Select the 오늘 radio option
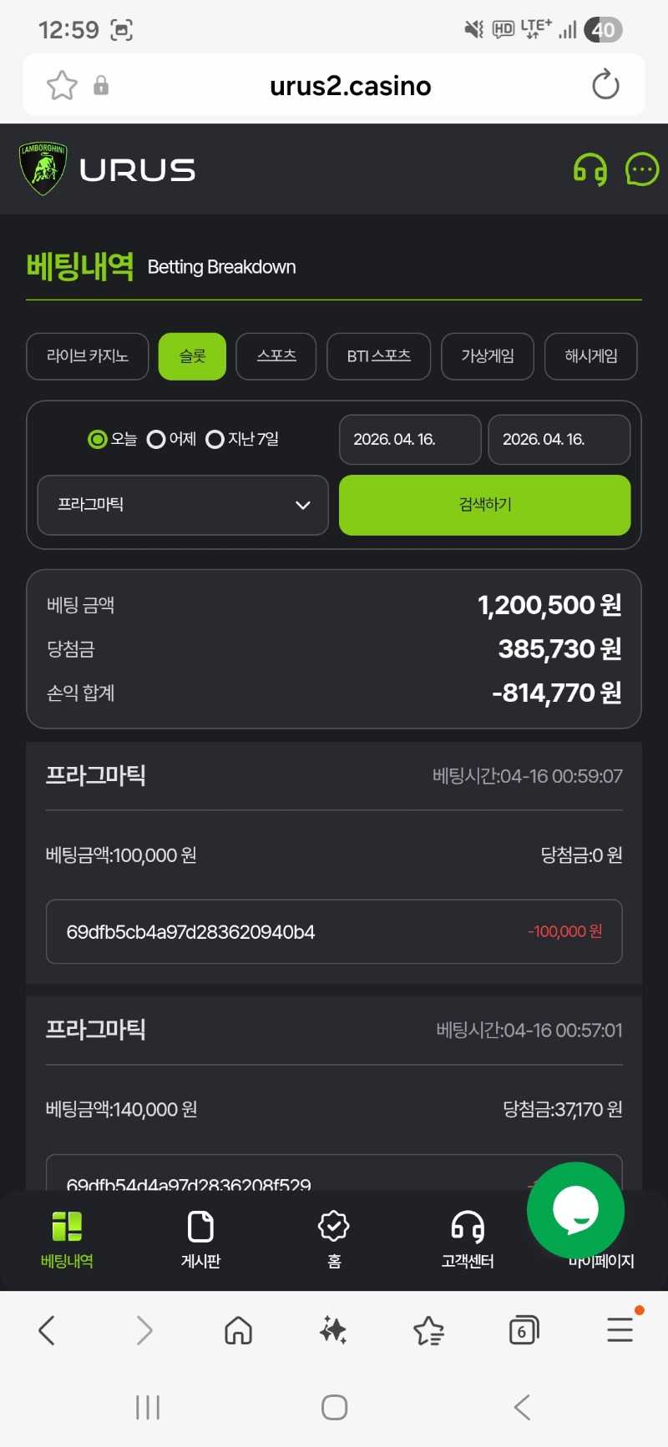This screenshot has height=1447, width=668. coord(98,439)
